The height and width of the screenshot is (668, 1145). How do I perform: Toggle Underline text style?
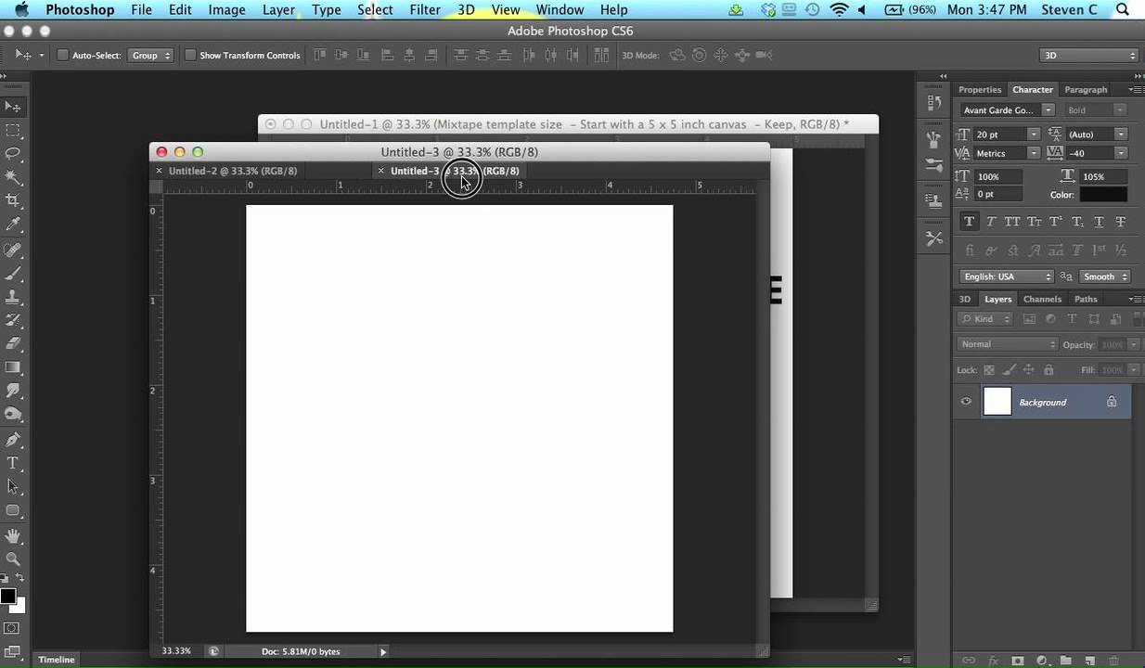(1100, 222)
